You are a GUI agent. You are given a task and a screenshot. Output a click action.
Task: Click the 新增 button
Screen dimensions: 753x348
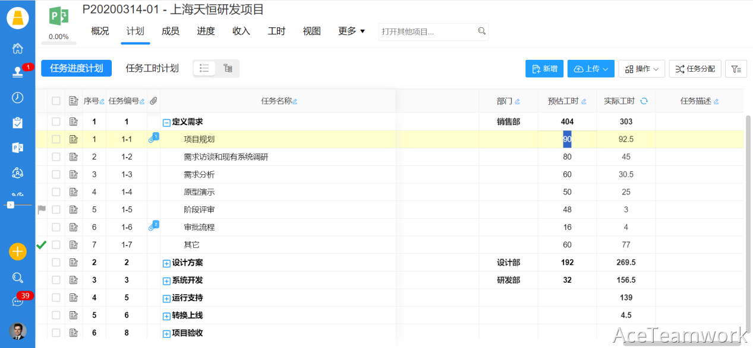(x=544, y=69)
